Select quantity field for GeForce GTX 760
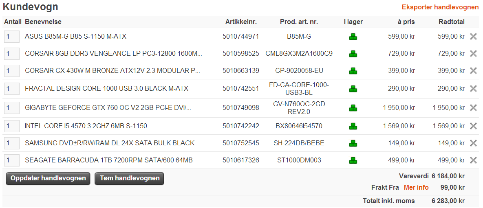 coord(12,108)
